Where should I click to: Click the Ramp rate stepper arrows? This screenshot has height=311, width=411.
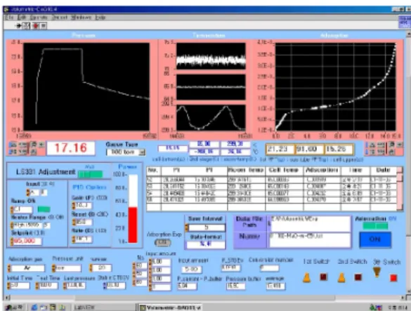point(12,210)
